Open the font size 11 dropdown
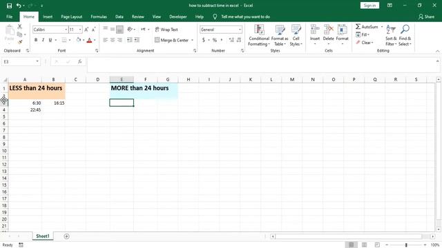This screenshot has width=442, height=248. (80, 30)
